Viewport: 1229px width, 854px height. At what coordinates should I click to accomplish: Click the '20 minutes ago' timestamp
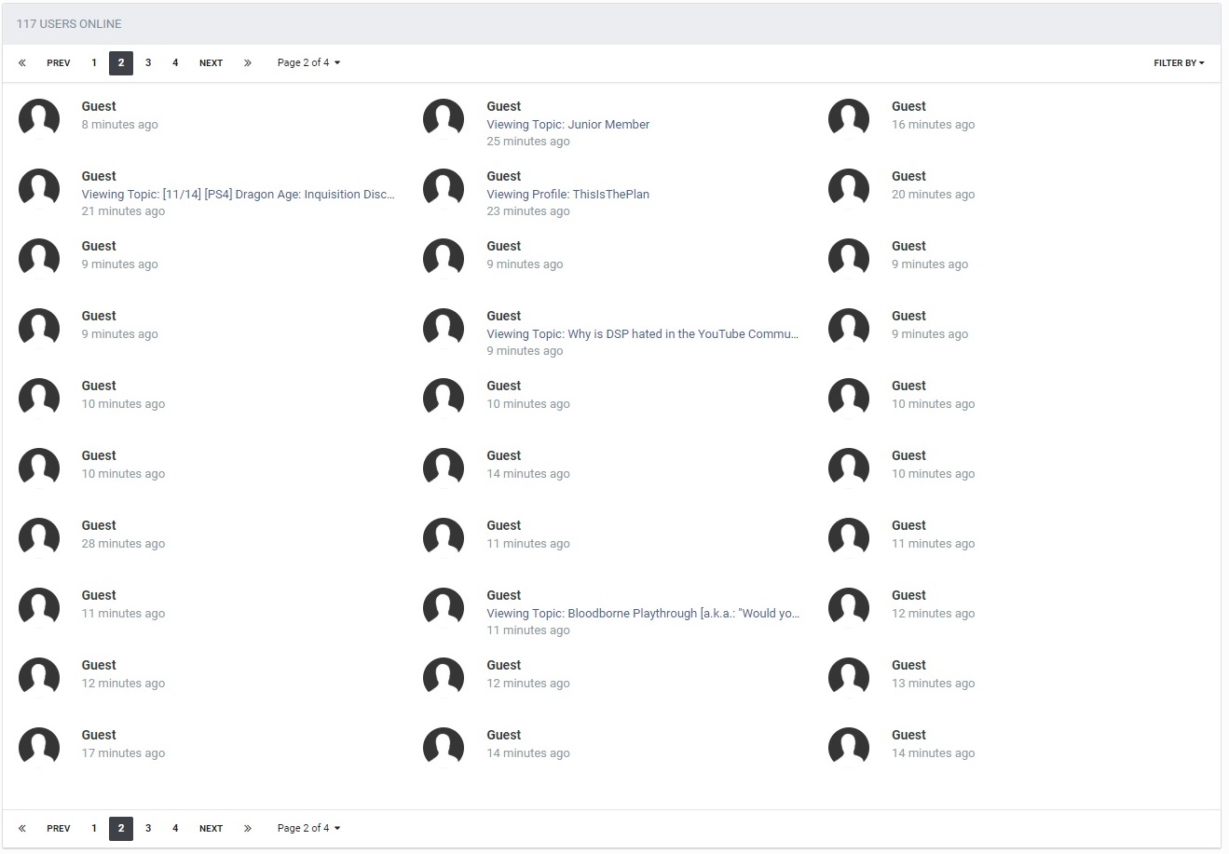coord(934,195)
